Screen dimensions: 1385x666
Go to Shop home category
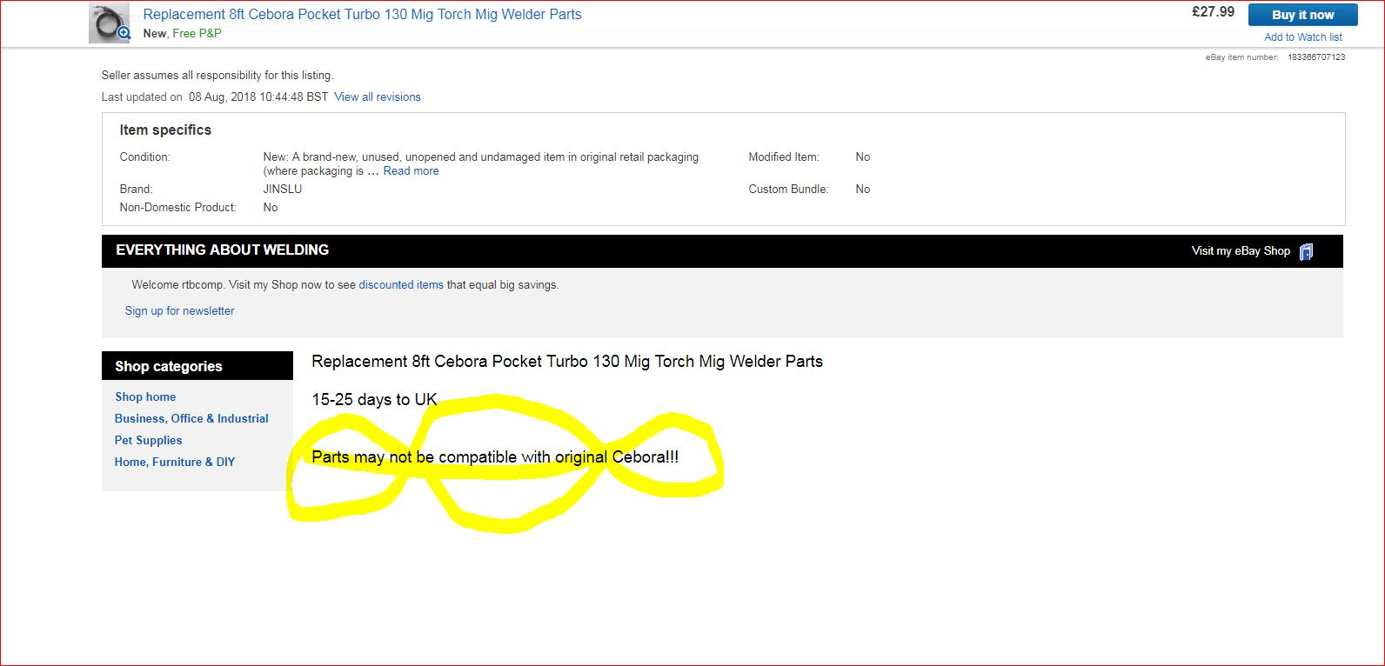click(x=145, y=397)
